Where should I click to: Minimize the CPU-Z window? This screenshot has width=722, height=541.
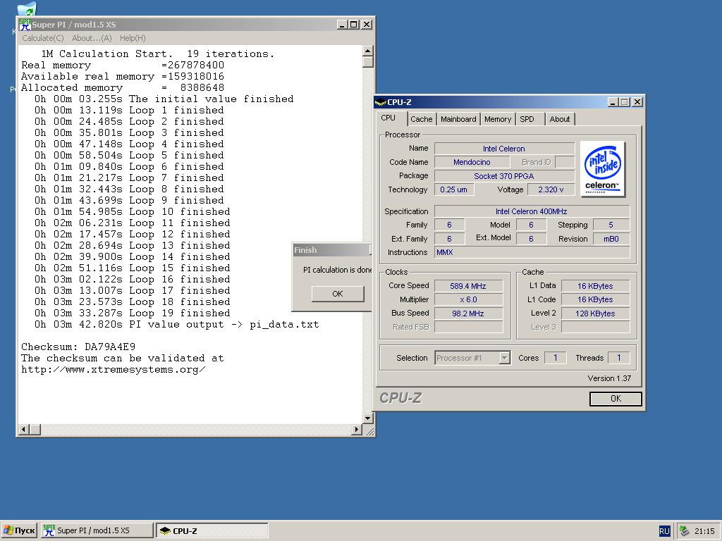point(613,102)
